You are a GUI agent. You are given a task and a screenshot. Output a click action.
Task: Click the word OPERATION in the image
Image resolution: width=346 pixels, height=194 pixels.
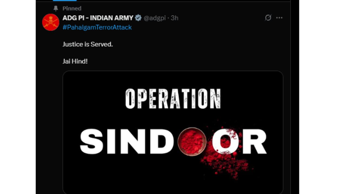173,99
